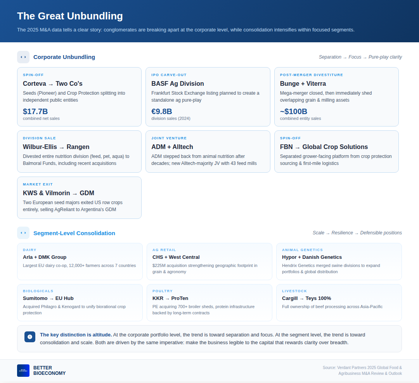Click the 'AG RETAIL' category label
Screen dimensions: 419x383
164,250
